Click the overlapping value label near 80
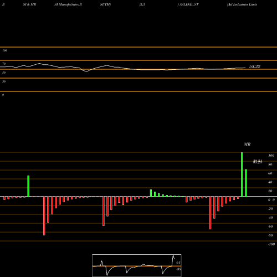The image size is (277, 277). click(258, 162)
